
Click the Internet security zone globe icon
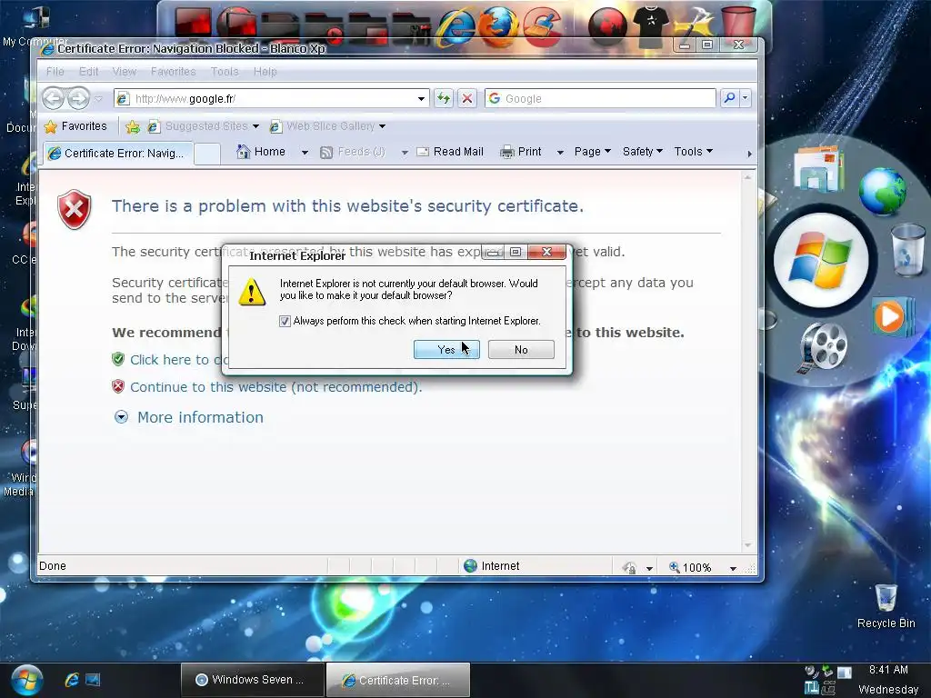click(x=470, y=566)
